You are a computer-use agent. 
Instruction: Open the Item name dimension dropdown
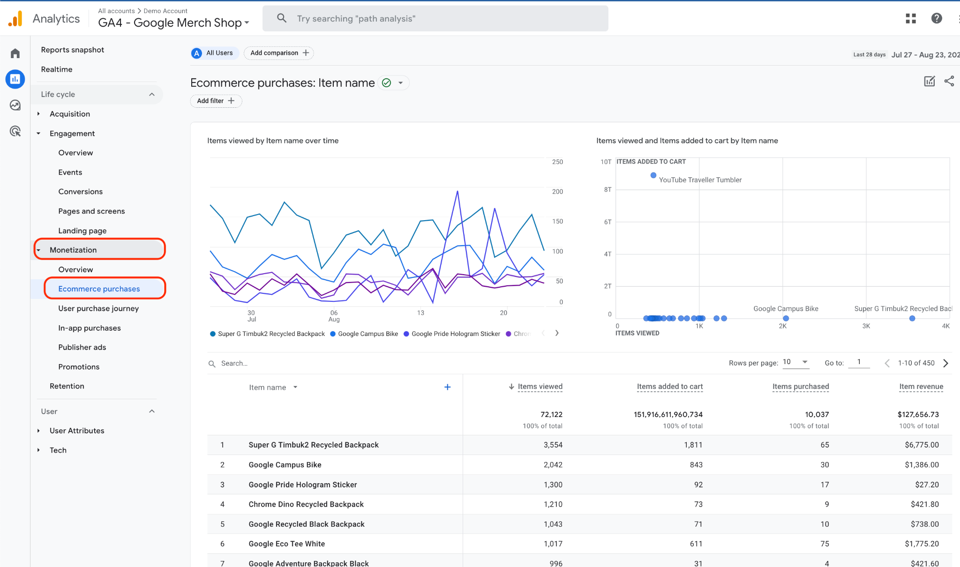click(x=295, y=388)
